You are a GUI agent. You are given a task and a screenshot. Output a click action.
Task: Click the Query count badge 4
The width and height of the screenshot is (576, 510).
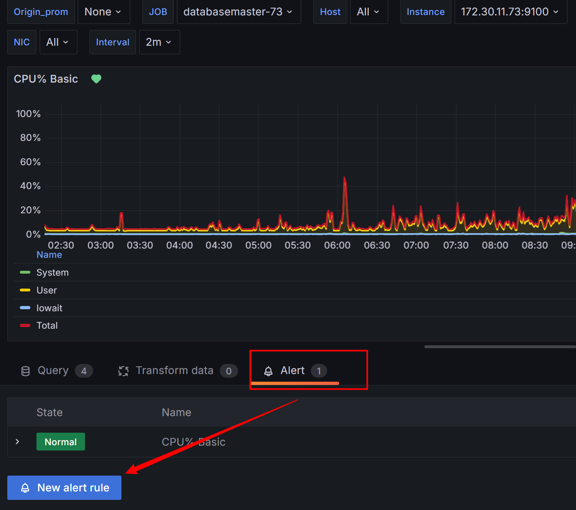pos(84,371)
